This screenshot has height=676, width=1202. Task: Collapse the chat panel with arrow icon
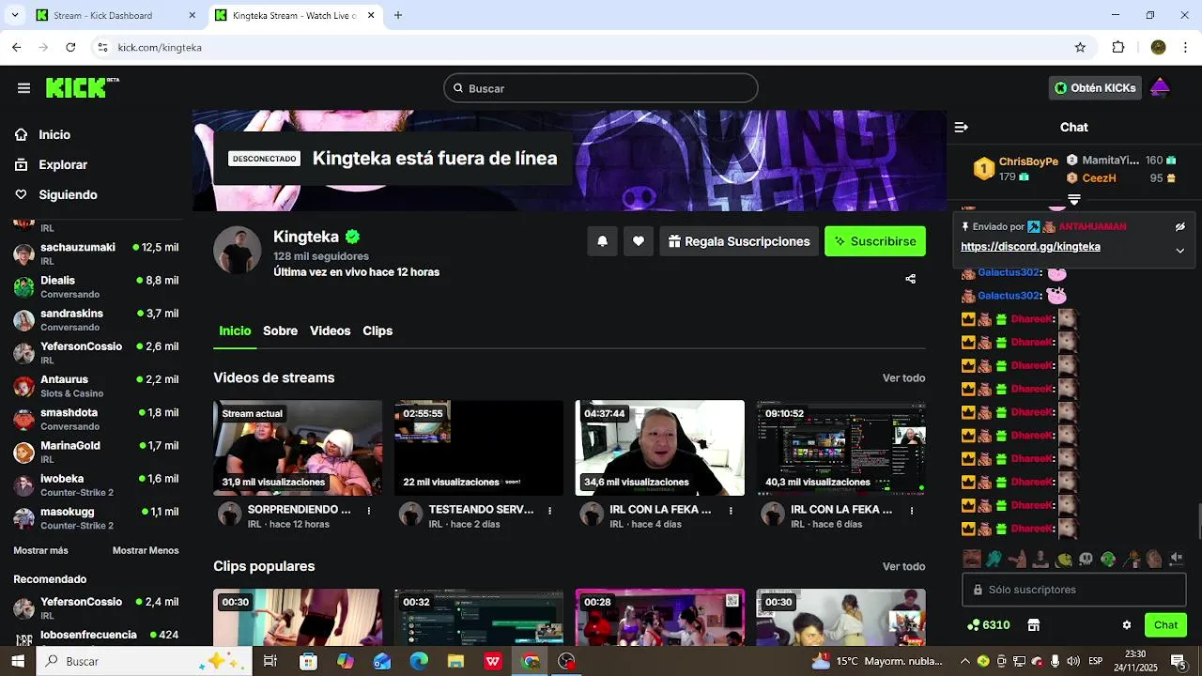(x=961, y=127)
